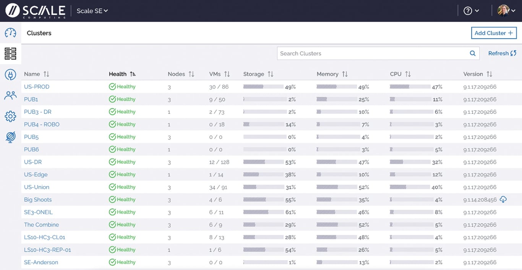
Task: Open the LS10-HC3-CL01 cluster
Action: click(x=44, y=237)
